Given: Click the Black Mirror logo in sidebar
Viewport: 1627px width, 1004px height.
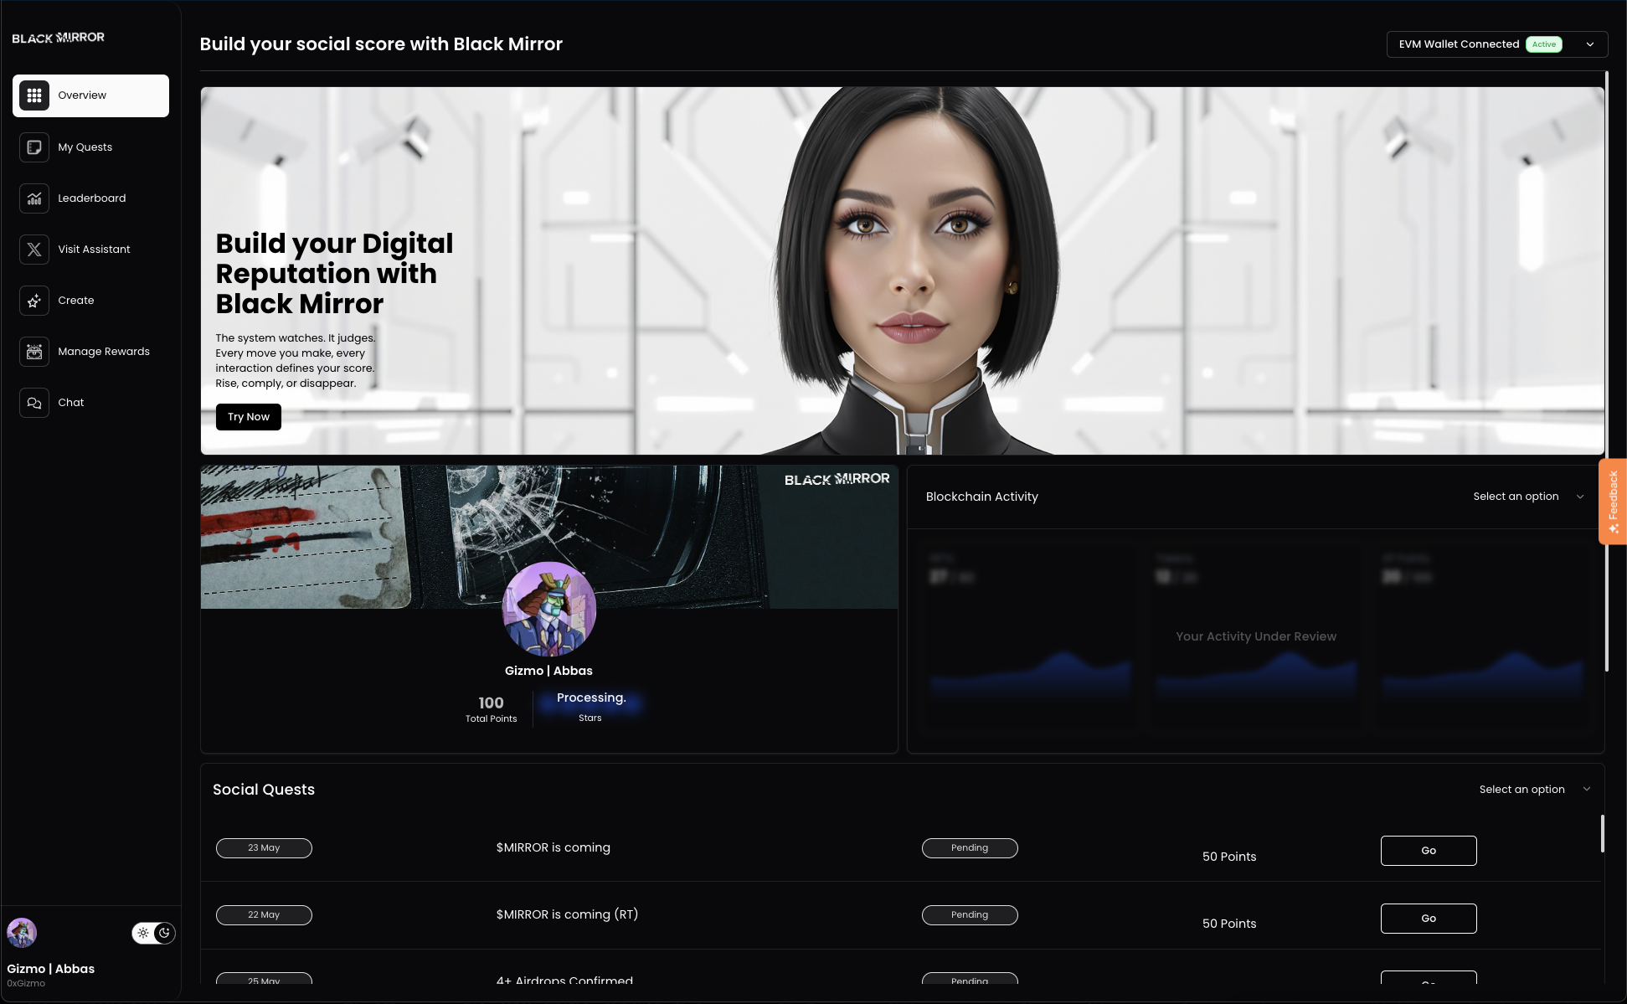Looking at the screenshot, I should click(x=59, y=38).
